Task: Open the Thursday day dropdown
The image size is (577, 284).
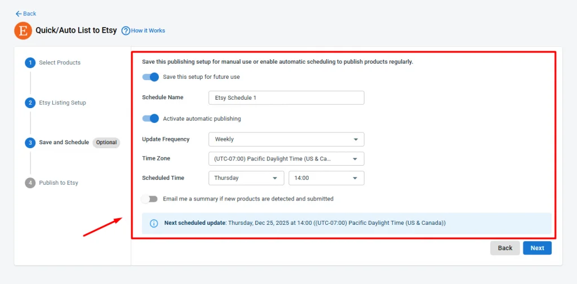Action: click(x=246, y=178)
